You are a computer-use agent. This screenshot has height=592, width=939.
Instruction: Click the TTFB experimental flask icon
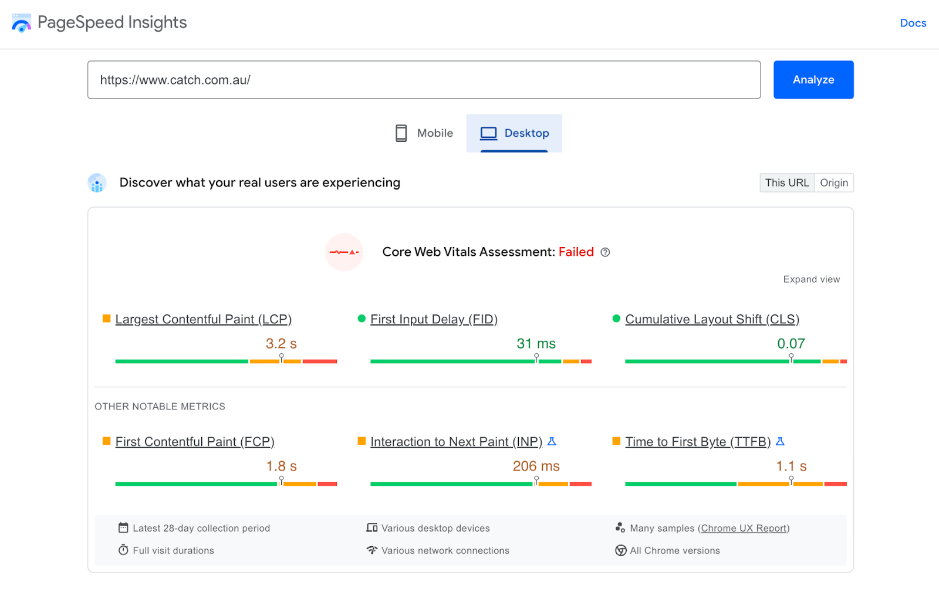click(x=780, y=441)
